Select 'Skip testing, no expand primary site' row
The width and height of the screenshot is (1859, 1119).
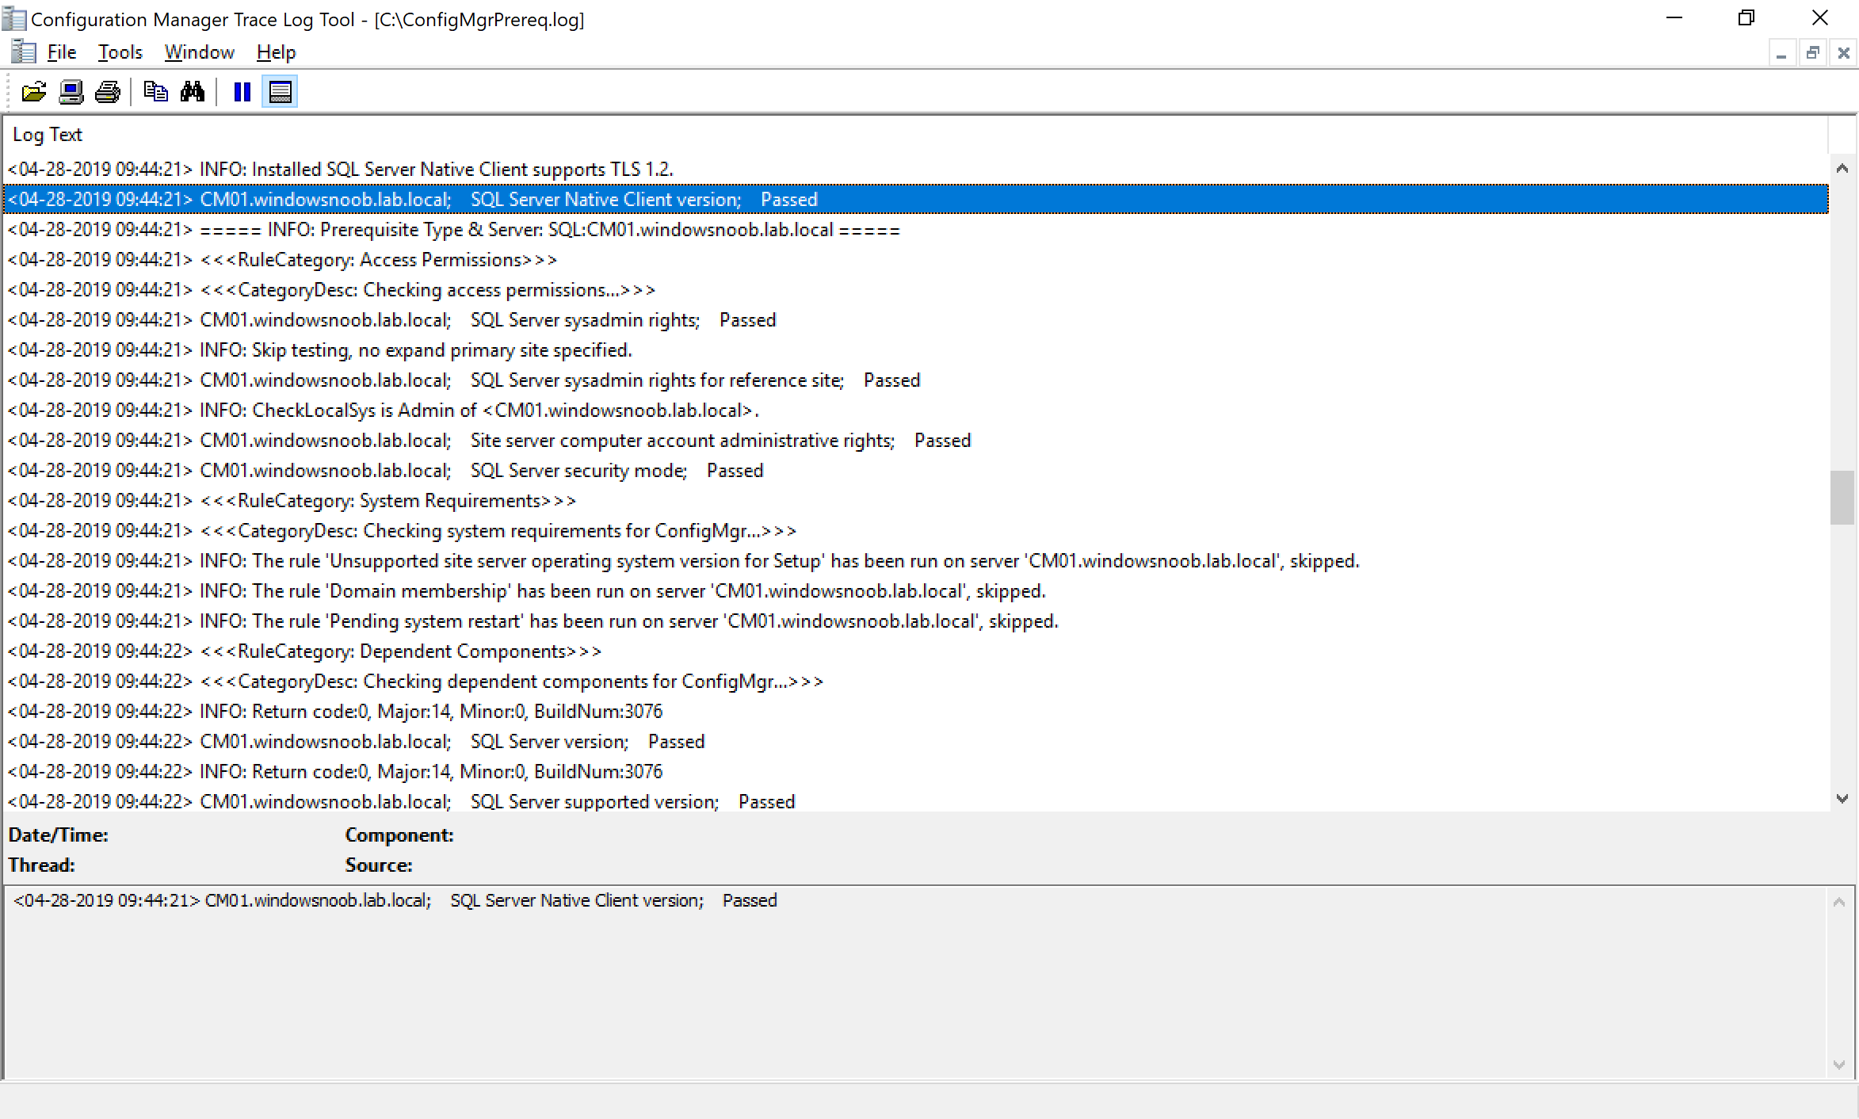click(916, 350)
